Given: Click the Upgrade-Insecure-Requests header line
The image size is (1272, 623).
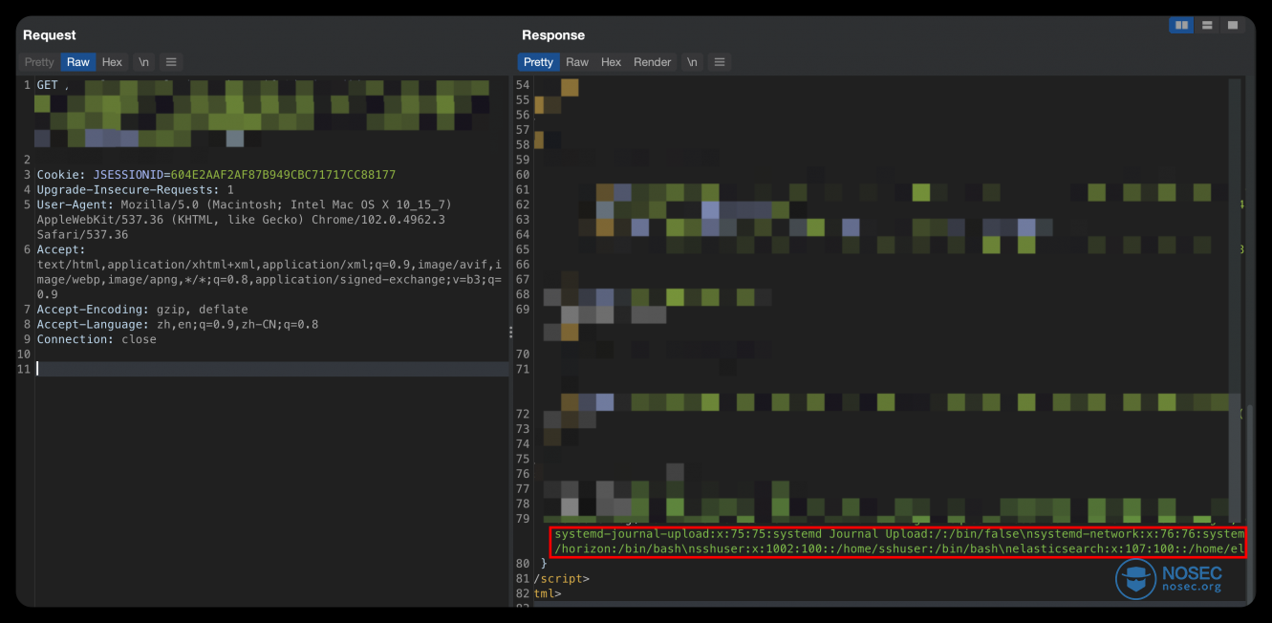Looking at the screenshot, I should coord(136,190).
